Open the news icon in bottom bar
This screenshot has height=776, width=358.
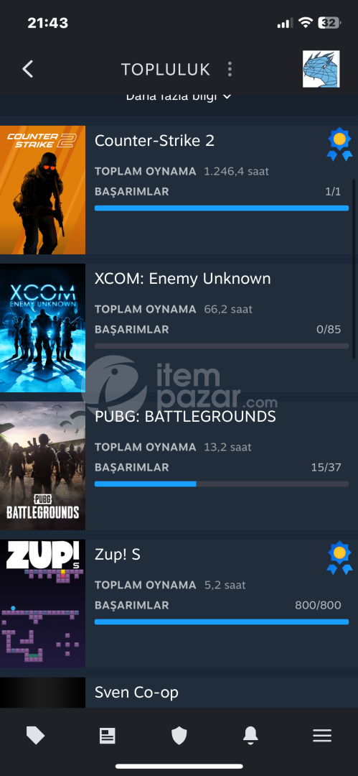[108, 736]
